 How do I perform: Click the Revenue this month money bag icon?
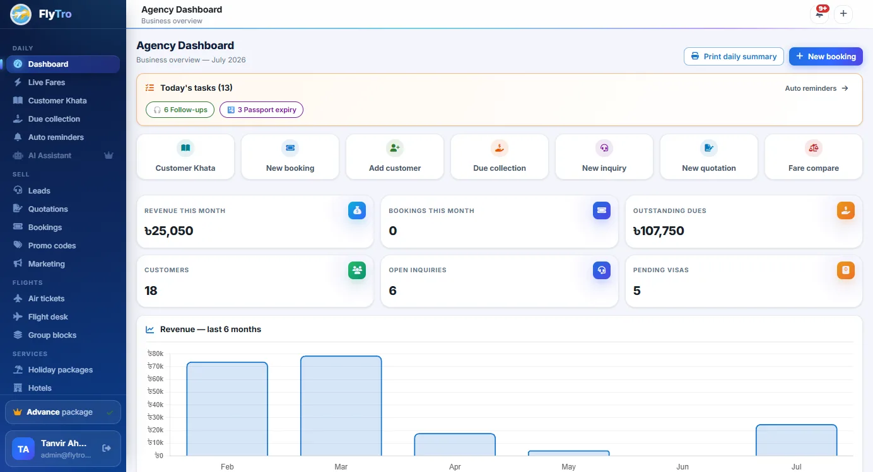pos(357,210)
